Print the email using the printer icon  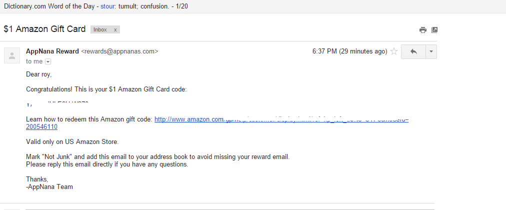point(423,30)
